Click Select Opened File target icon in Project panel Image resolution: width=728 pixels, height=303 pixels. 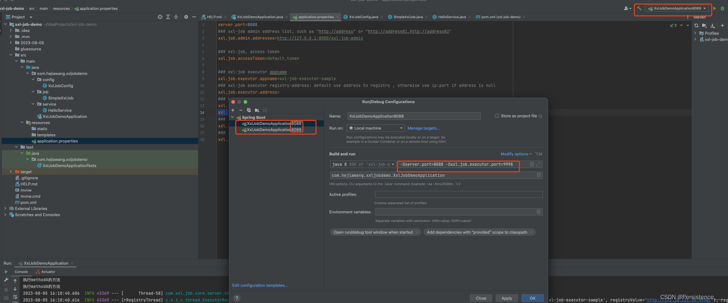[160, 17]
